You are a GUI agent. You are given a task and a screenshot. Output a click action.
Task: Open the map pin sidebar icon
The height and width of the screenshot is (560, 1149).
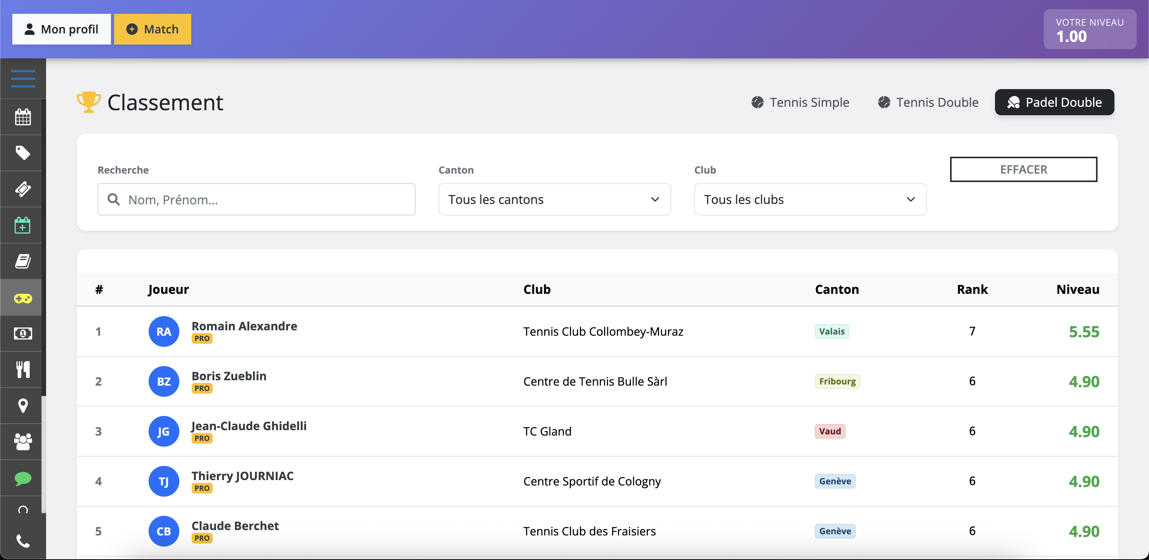coord(23,406)
